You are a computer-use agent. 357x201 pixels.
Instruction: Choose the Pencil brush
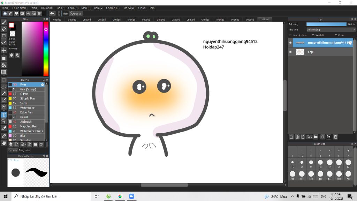[x=26, y=117]
